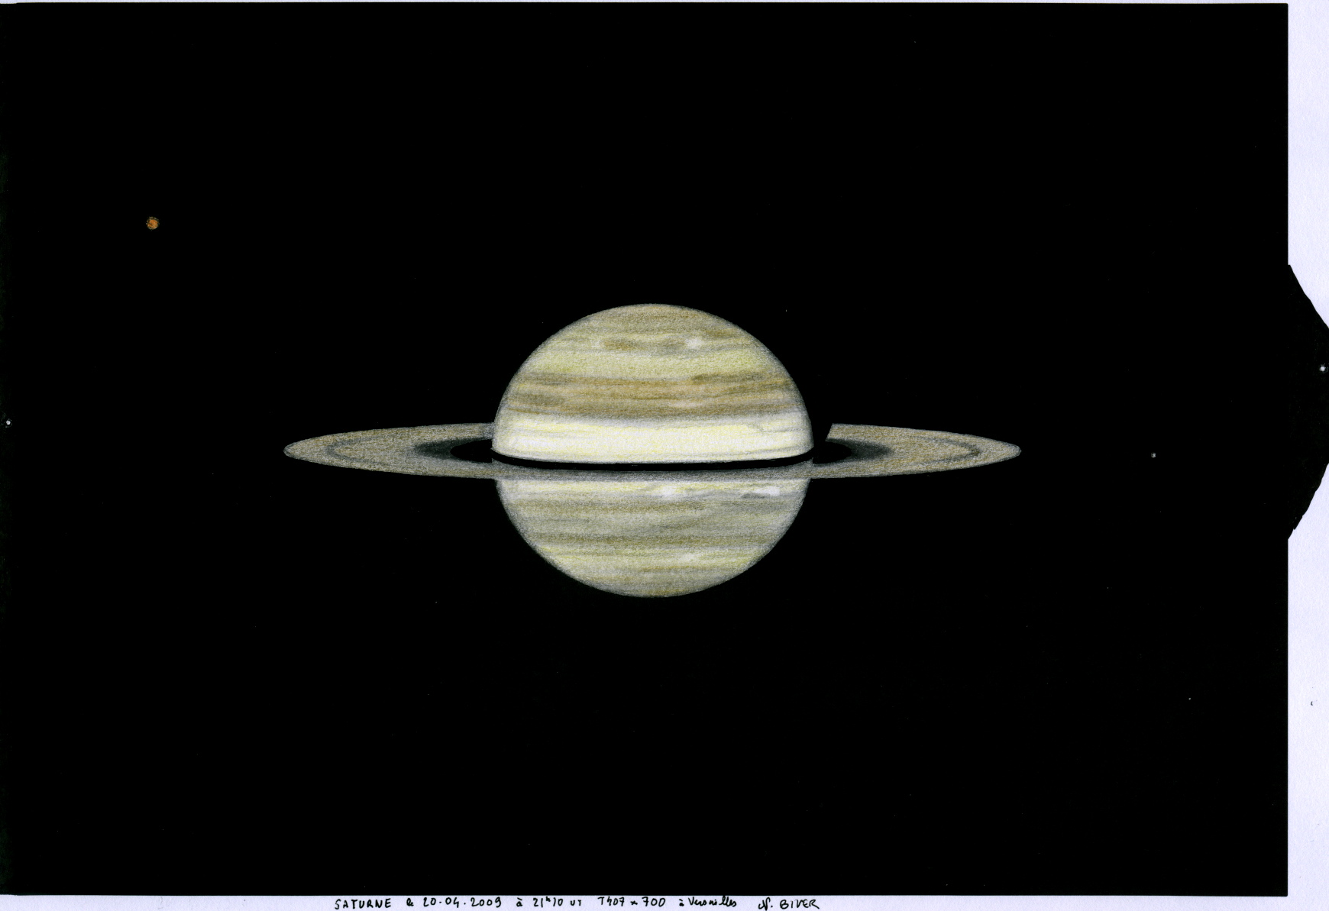Click the black ring shadow across the globe
The image size is (1329, 911).
pyautogui.click(x=649, y=462)
